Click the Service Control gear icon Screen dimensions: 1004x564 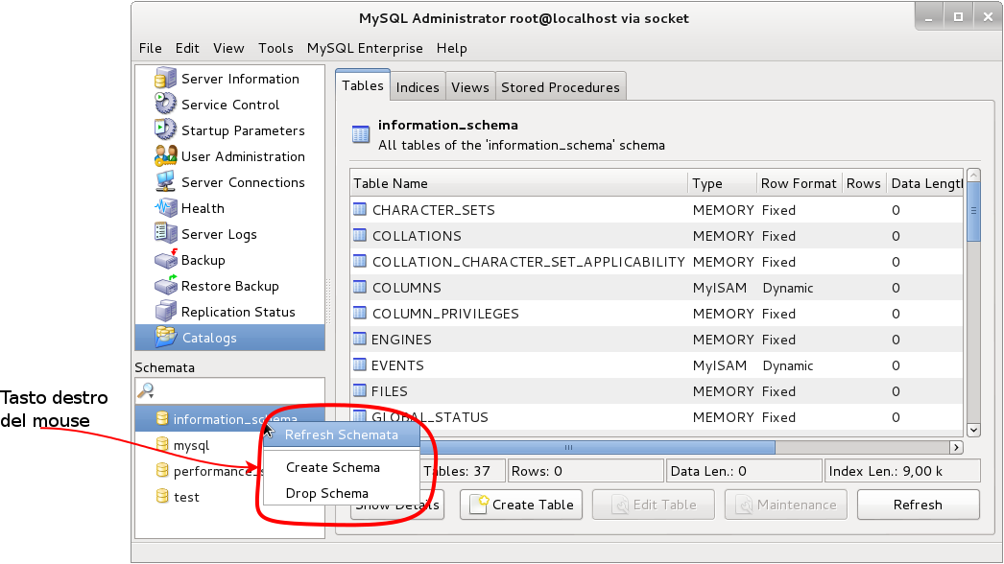(165, 104)
